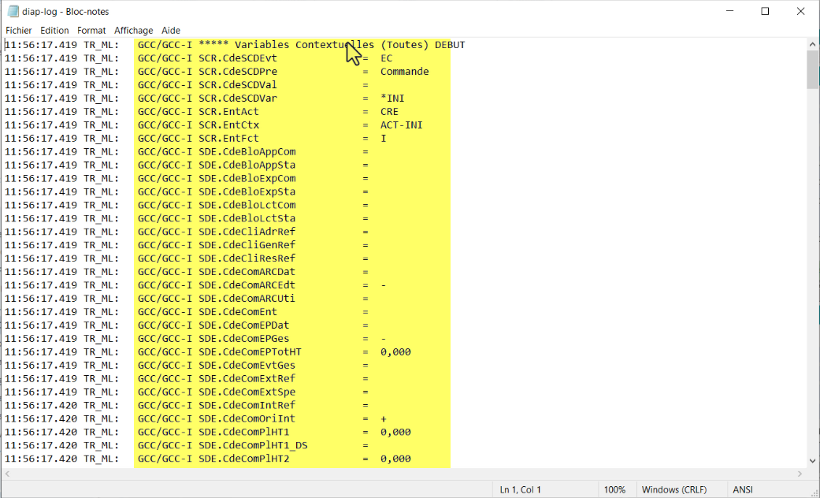This screenshot has width=820, height=498.
Task: Click the vertical scrollbar up arrow
Action: 812,45
